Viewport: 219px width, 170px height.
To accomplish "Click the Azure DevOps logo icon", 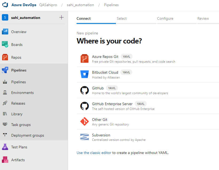I will (x=5, y=5).
